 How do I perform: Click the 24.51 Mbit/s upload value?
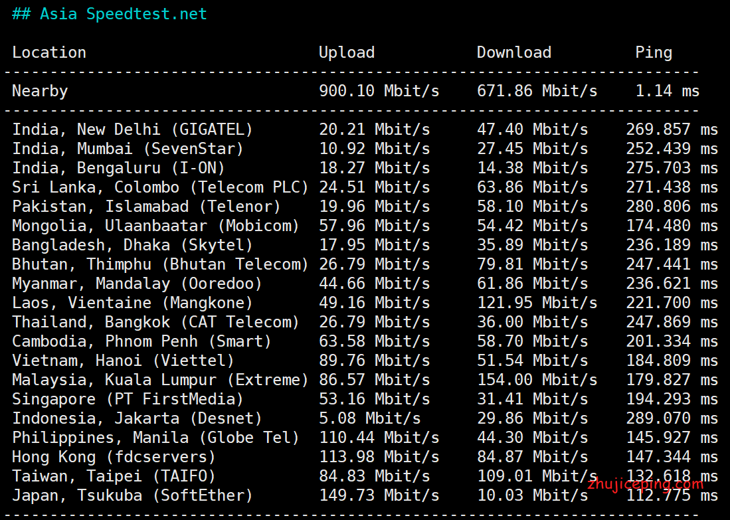[x=375, y=187]
